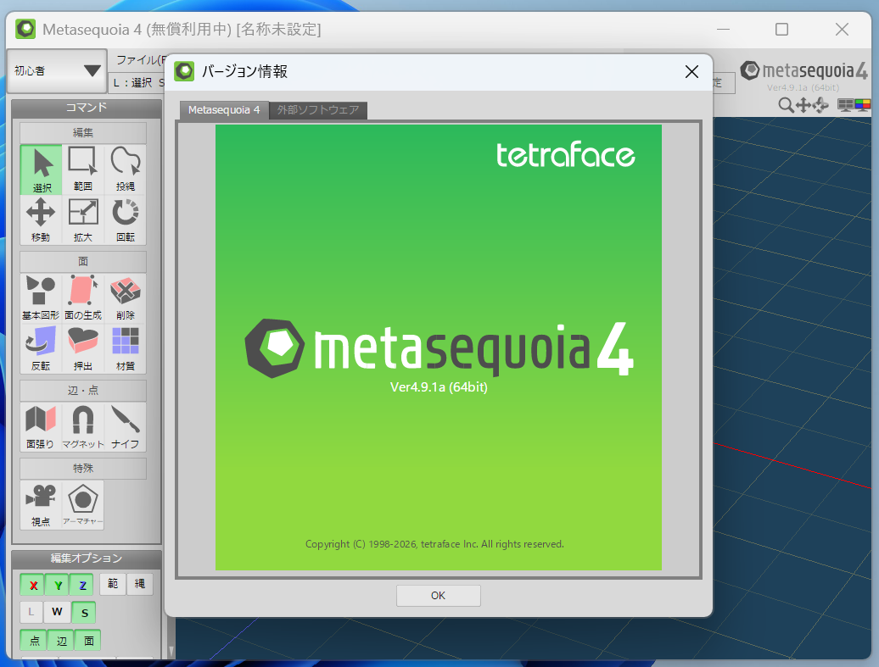Click the zoom magnifier view icon
The image size is (879, 667).
[786, 105]
